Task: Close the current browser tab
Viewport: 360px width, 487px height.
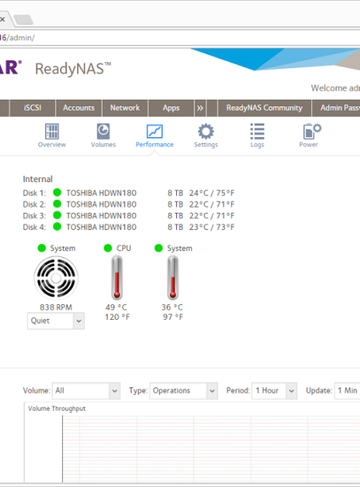Action: pos(2,19)
